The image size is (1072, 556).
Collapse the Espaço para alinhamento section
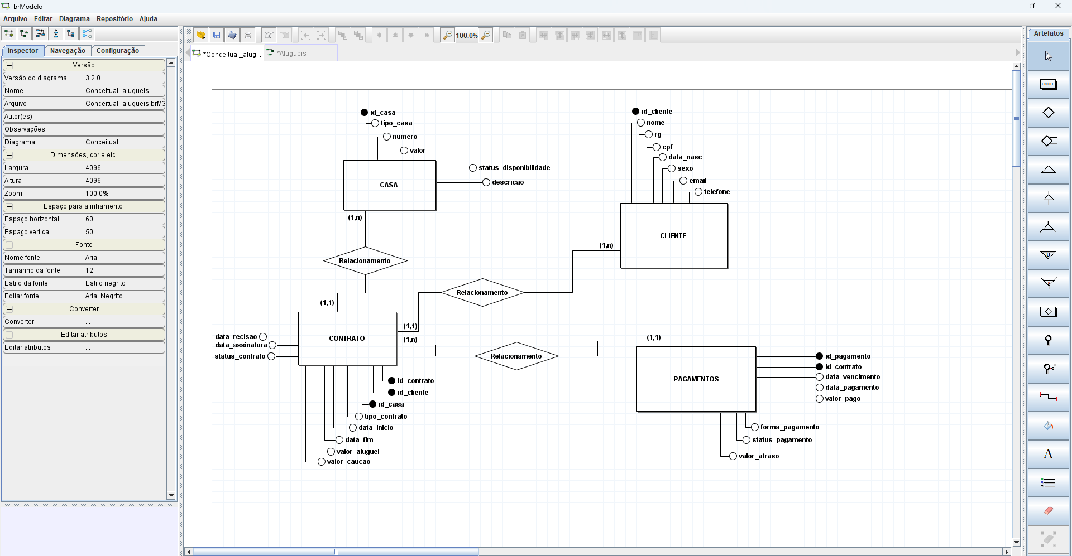pyautogui.click(x=9, y=206)
